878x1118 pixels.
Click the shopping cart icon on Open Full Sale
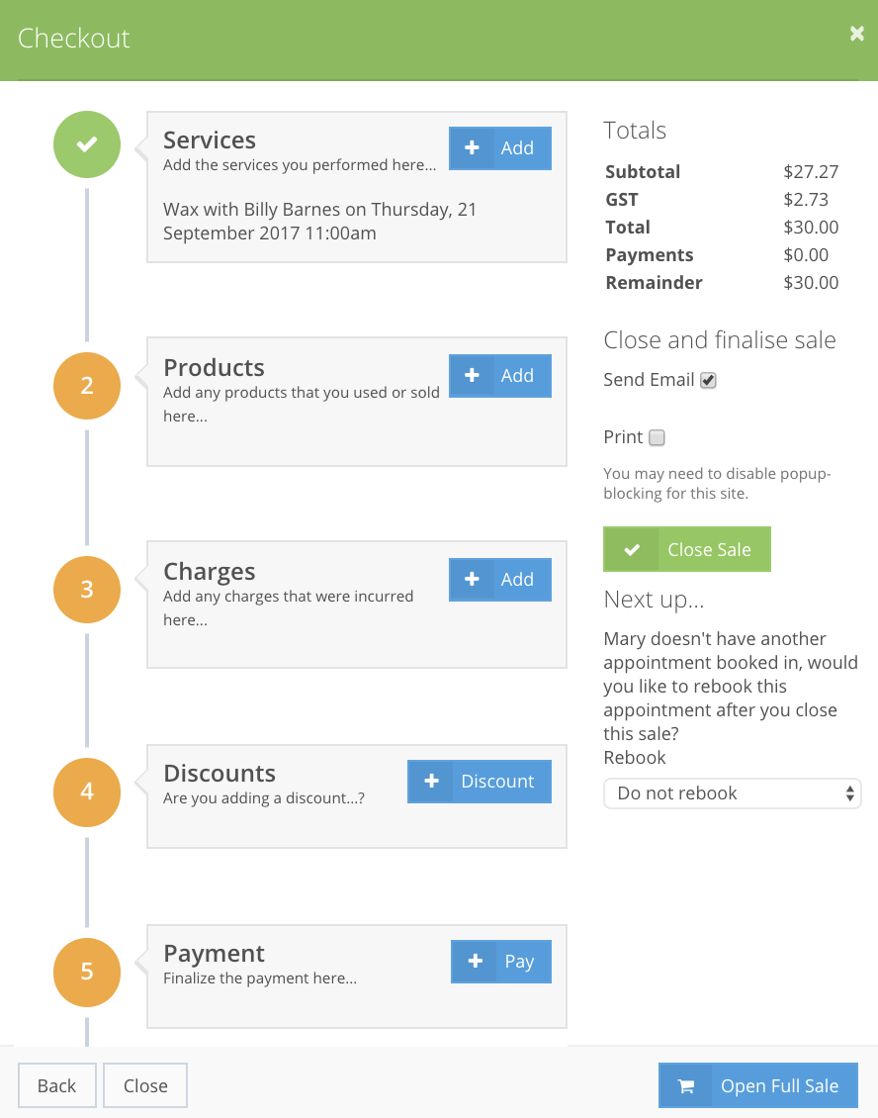(x=685, y=1086)
